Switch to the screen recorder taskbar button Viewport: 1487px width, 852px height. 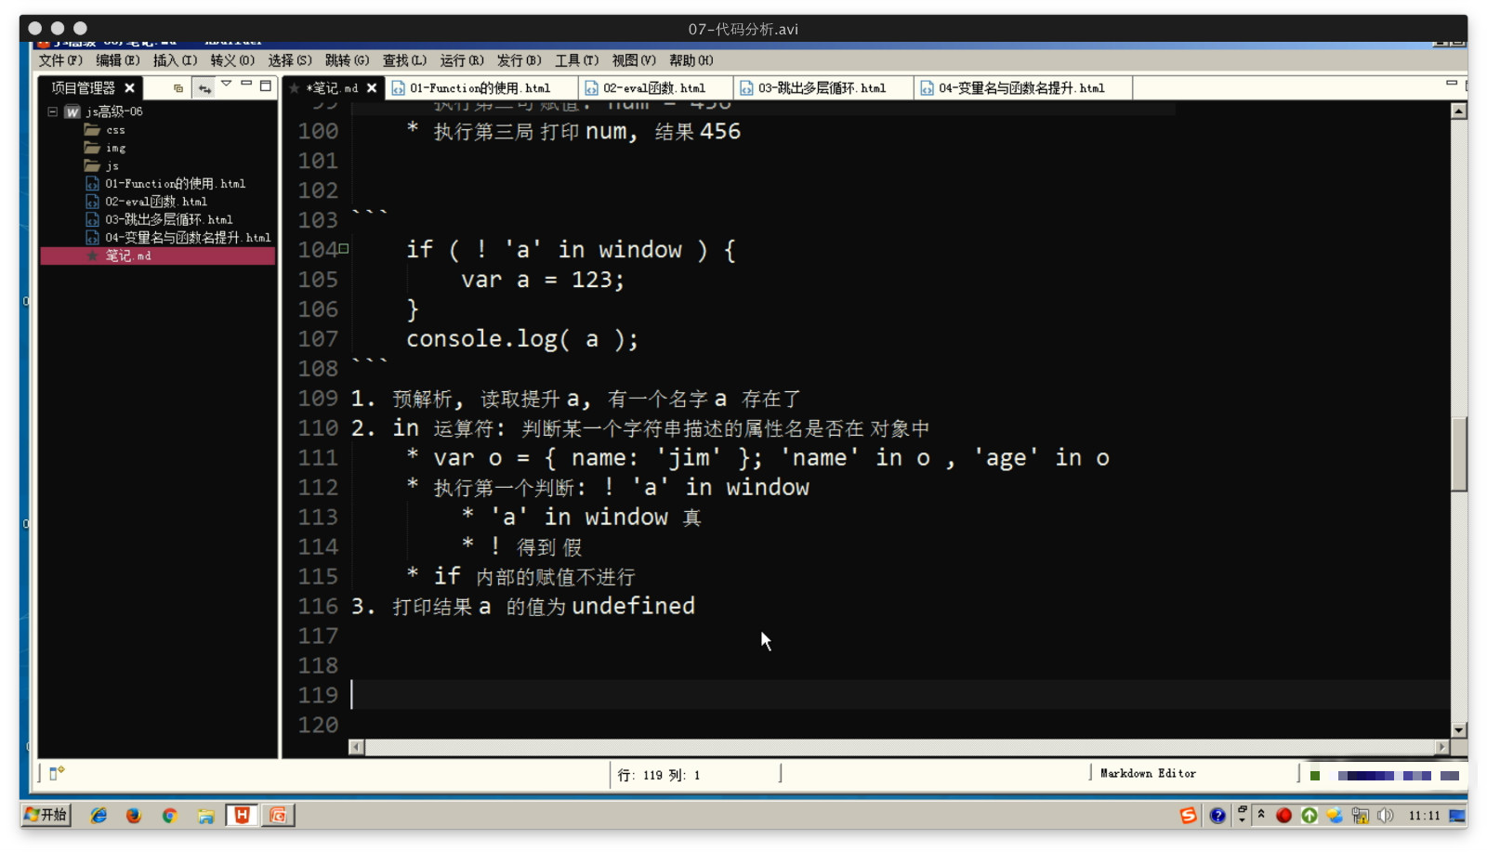tap(278, 815)
